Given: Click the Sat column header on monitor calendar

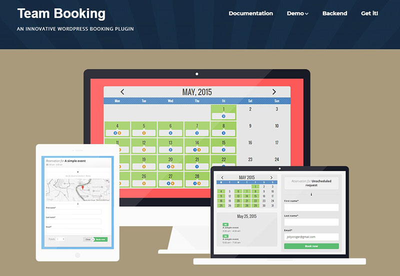Looking at the screenshot, I should [250, 101].
